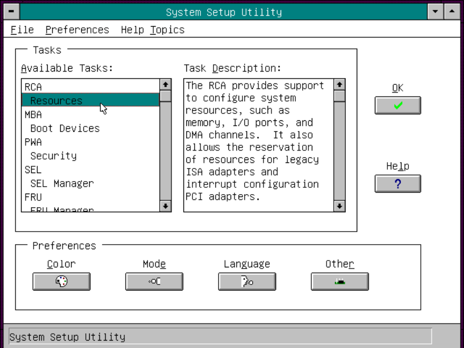Click Task Description scroll down arrow
Image resolution: width=464 pixels, height=348 pixels.
[x=339, y=206]
